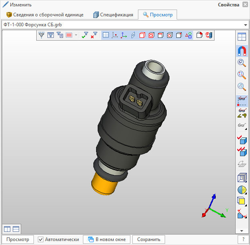This screenshot has width=250, height=245.
Task: Toggle the cube vertex selection filter
Action: click(x=179, y=35)
